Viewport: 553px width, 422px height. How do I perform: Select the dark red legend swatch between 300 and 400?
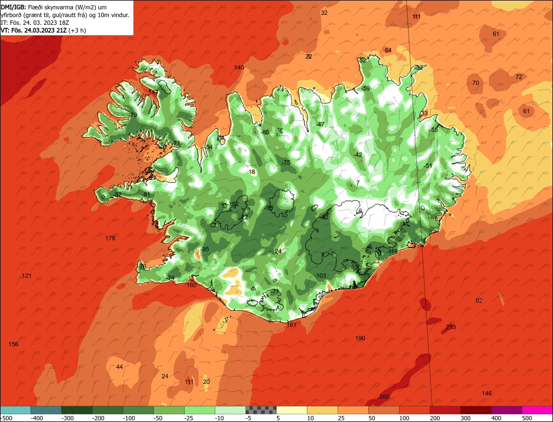tap(476, 410)
